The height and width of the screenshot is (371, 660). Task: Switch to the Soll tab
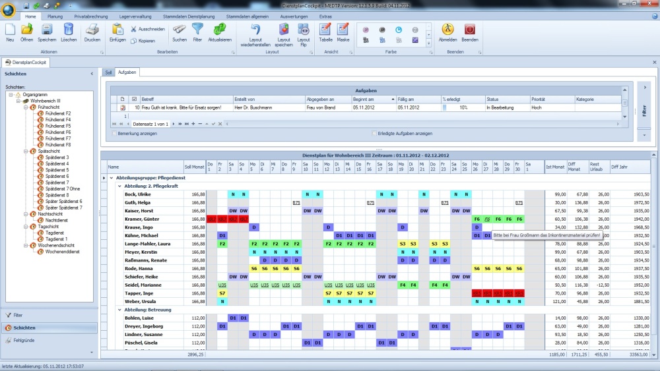[108, 71]
